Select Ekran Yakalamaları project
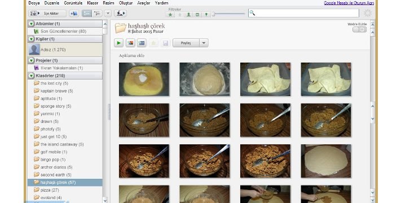This screenshot has width=401, height=203. point(65,68)
